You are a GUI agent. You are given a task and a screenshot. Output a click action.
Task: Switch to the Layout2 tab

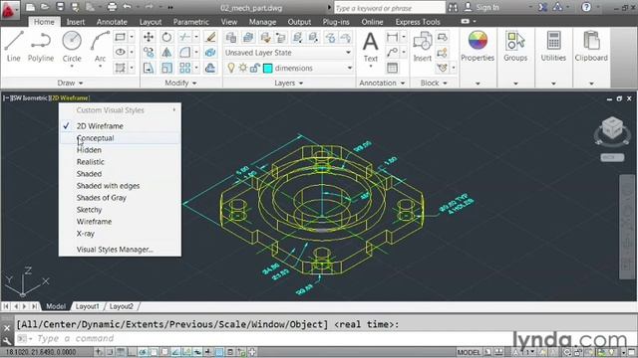[122, 306]
